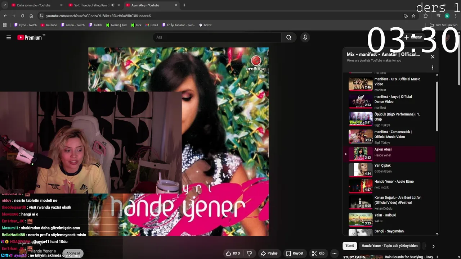
Task: Open the browser extensions puzzle icon
Action: tap(426, 16)
